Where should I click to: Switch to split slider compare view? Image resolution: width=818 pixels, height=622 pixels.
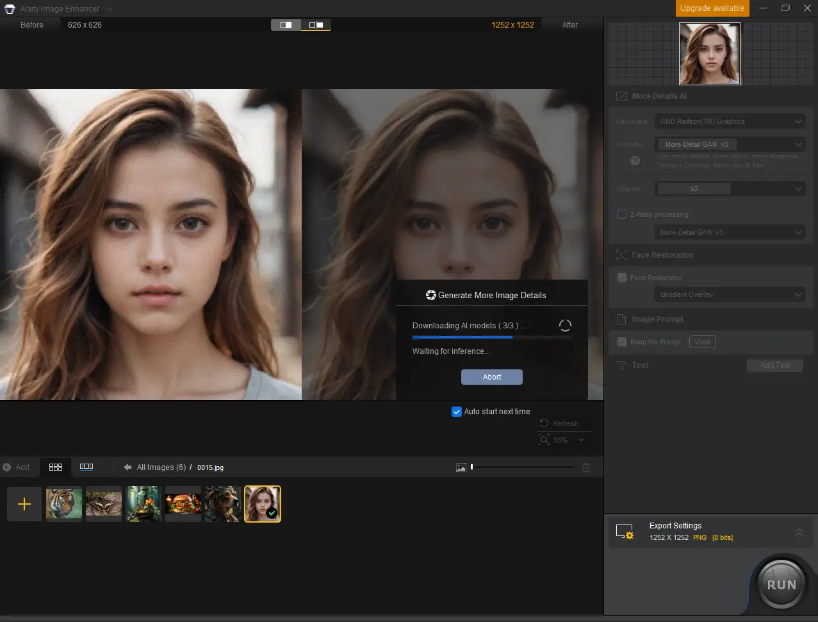click(316, 25)
